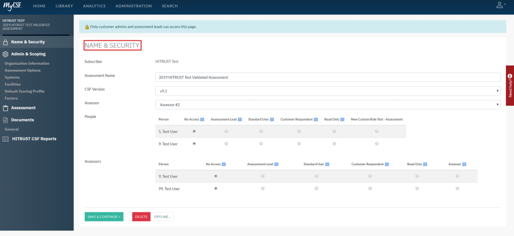This screenshot has height=236, width=514.
Task: Open ANALYTICS in top navigation
Action: [95, 6]
